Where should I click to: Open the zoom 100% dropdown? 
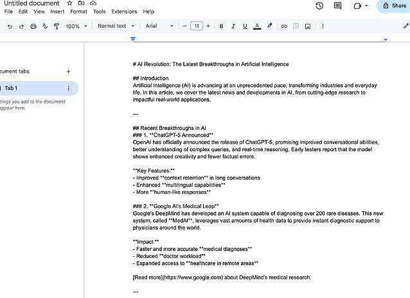tap(76, 26)
